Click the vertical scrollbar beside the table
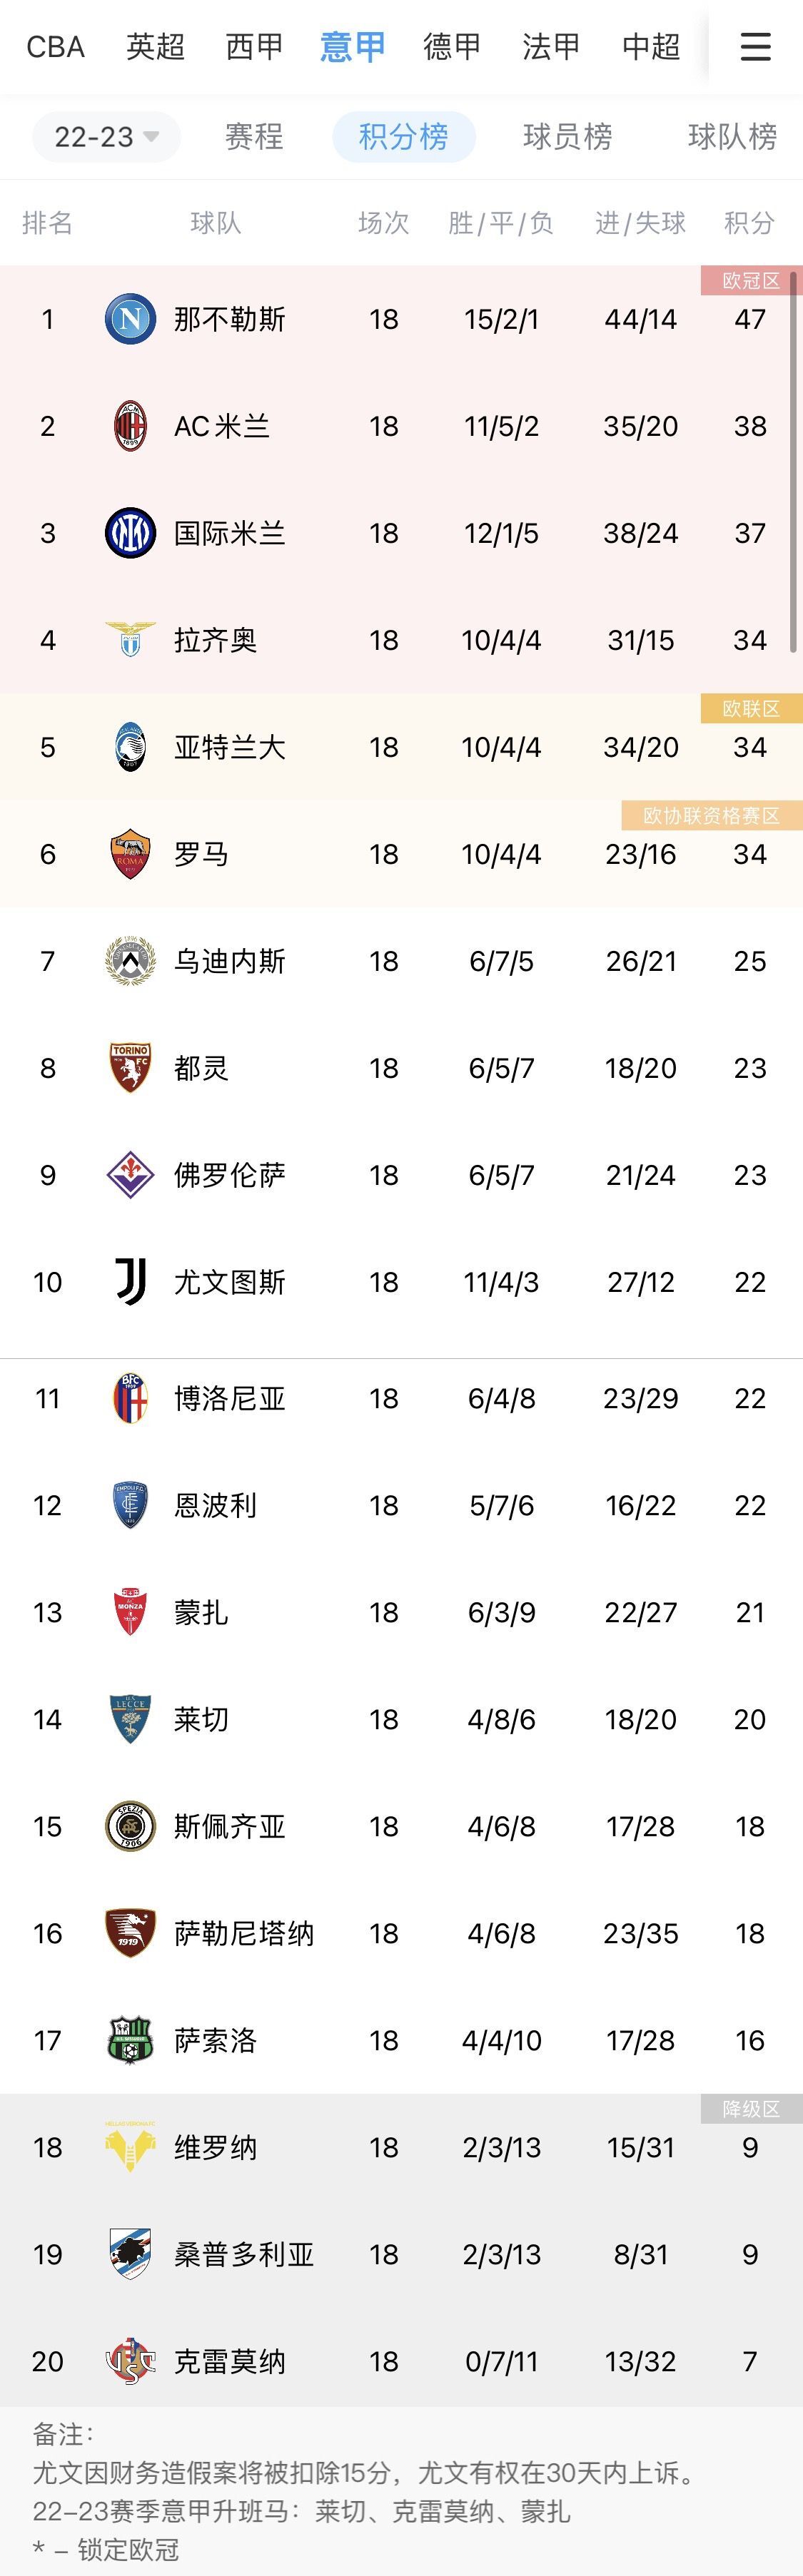Viewport: 803px width, 2576px height. point(796,460)
